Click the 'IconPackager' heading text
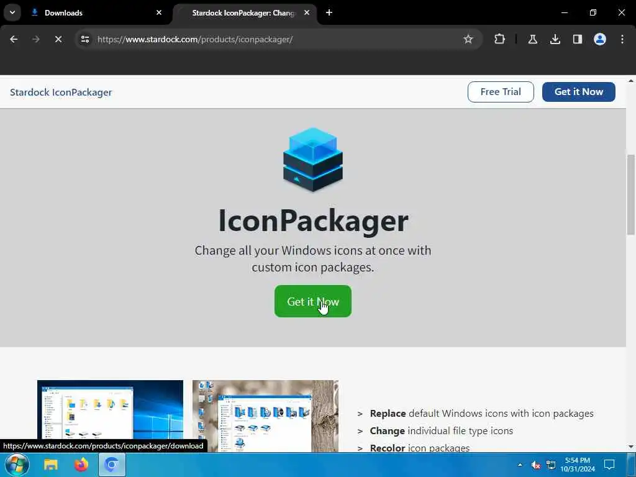636x477 pixels. (313, 220)
